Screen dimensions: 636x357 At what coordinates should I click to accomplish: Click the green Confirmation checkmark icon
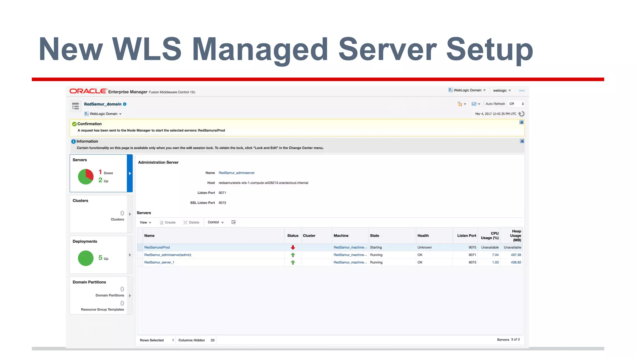tap(74, 124)
